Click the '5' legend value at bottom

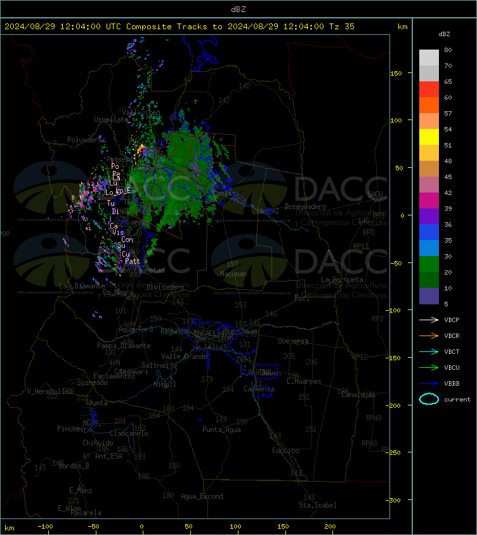[x=446, y=304]
